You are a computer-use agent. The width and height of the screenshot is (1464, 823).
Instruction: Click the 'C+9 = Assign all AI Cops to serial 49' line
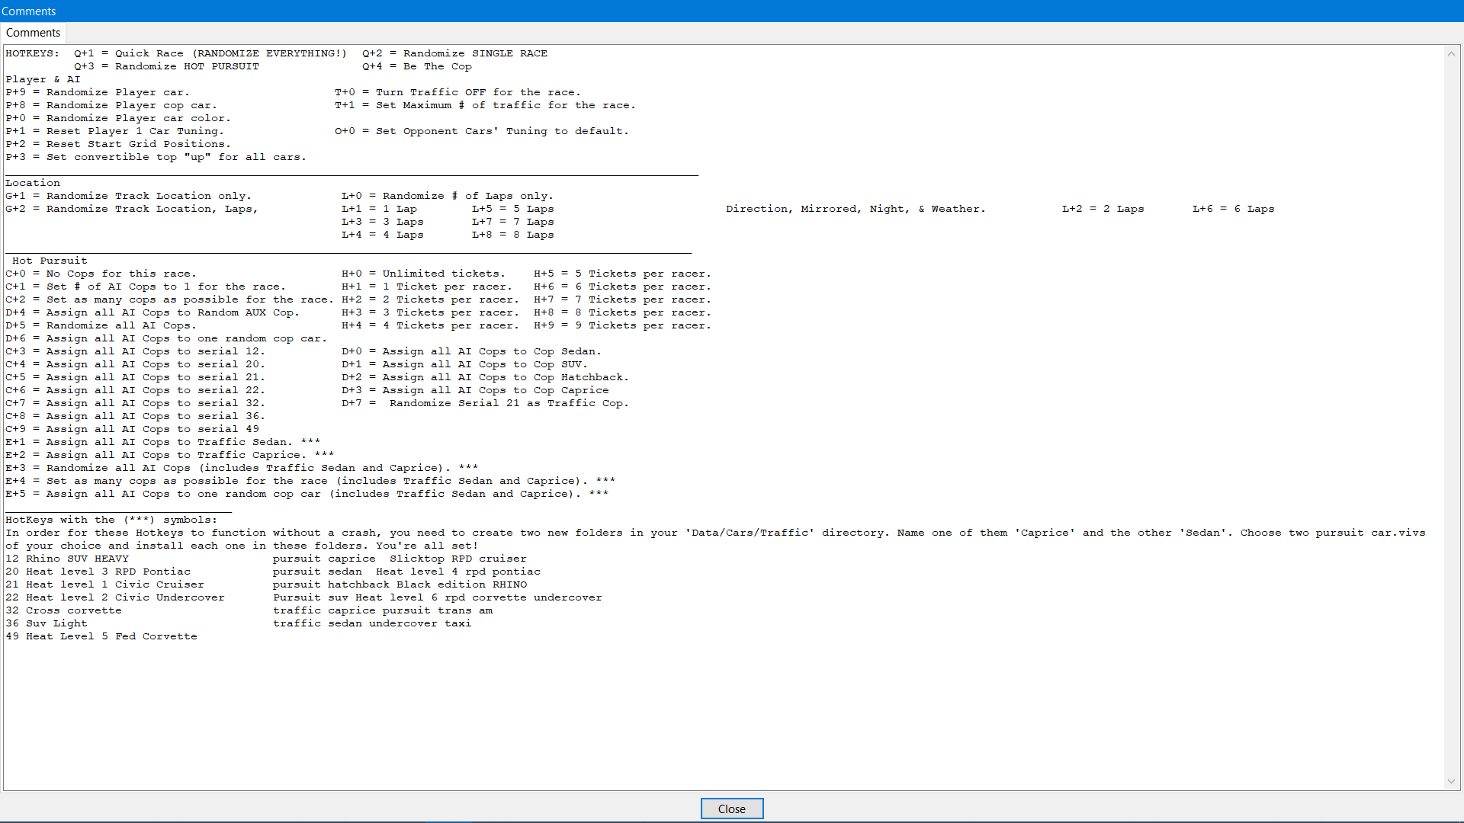pyautogui.click(x=132, y=429)
